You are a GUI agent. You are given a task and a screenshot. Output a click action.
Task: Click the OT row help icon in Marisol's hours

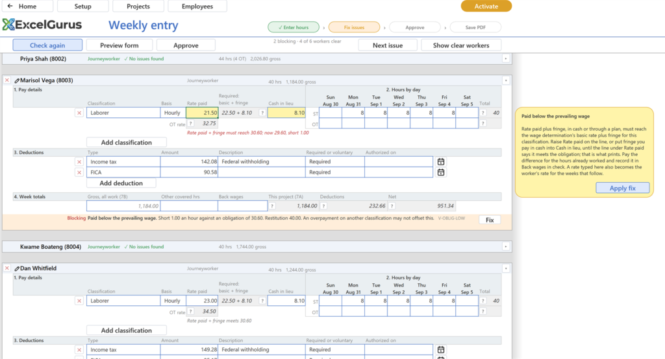(x=483, y=124)
